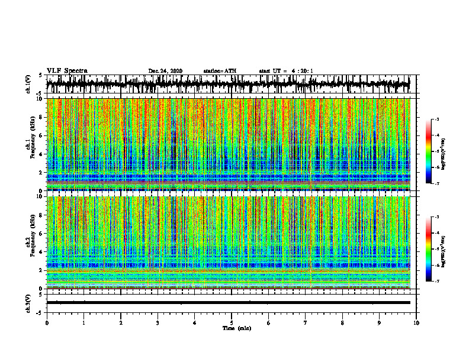
Task: Click the date "Dec. 24, 2020"
Action: (165, 71)
